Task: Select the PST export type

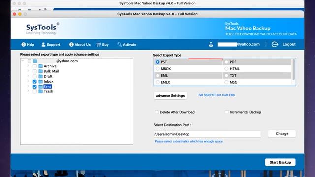Action: (157, 62)
